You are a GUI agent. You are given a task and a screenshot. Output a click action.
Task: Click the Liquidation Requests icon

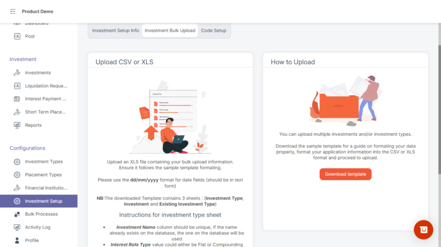[17, 86]
